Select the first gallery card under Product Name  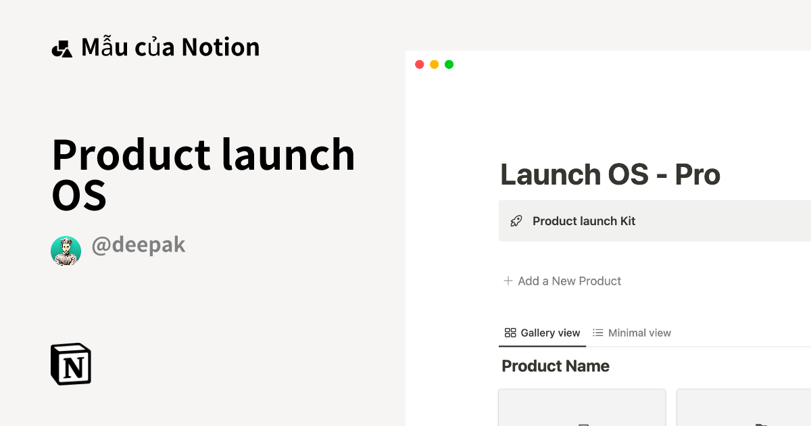[582, 409]
